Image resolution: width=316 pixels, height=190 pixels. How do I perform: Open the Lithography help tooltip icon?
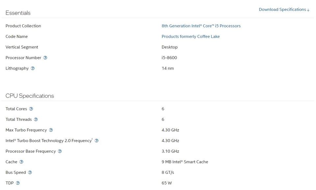(33, 68)
